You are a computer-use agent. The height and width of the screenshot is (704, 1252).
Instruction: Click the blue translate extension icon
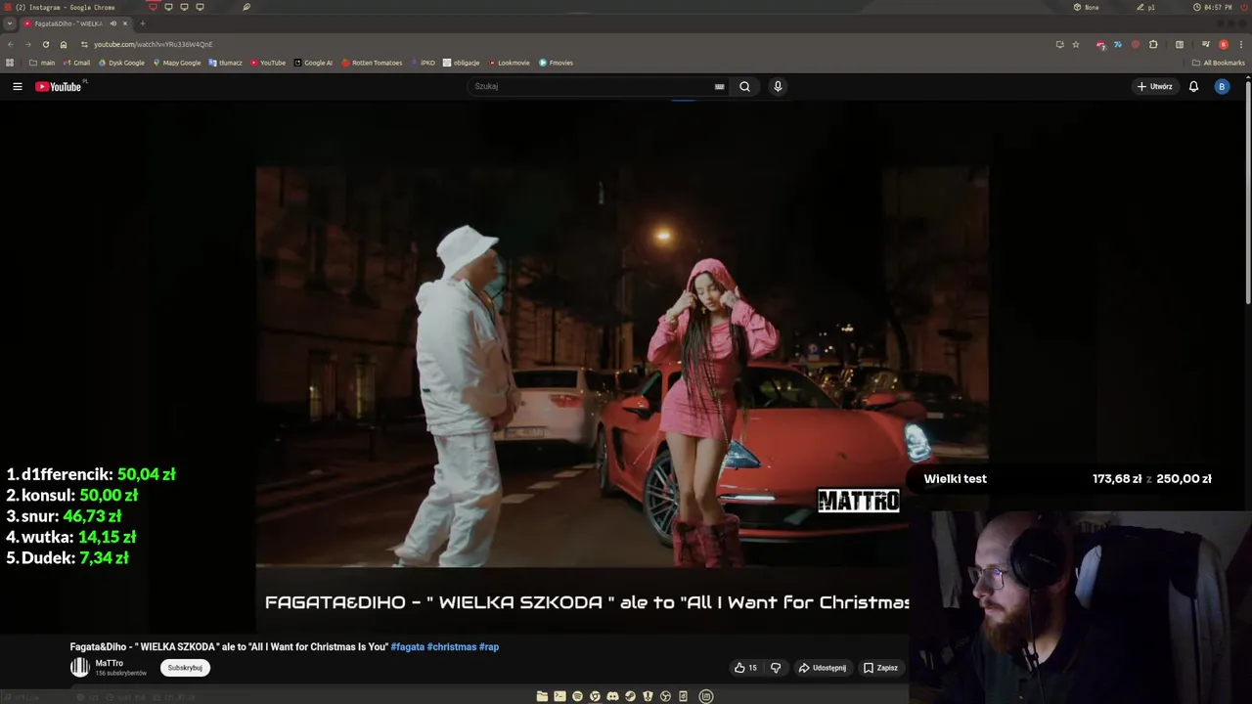coord(1118,44)
